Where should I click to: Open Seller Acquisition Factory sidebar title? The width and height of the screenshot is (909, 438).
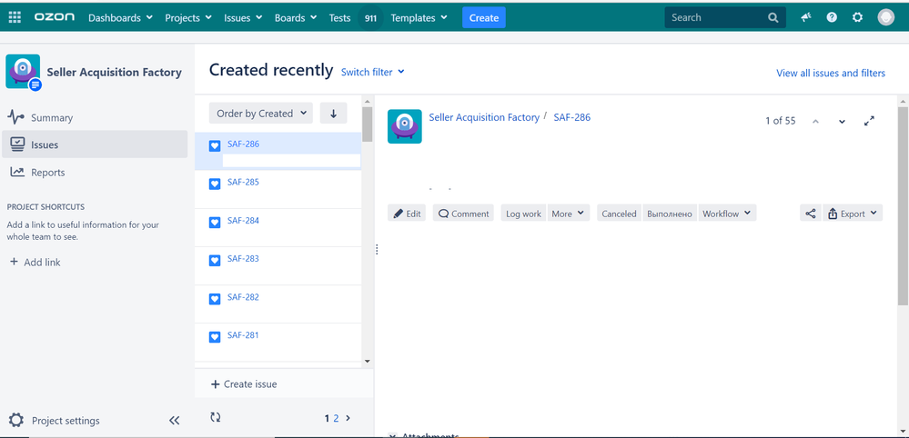pos(115,73)
